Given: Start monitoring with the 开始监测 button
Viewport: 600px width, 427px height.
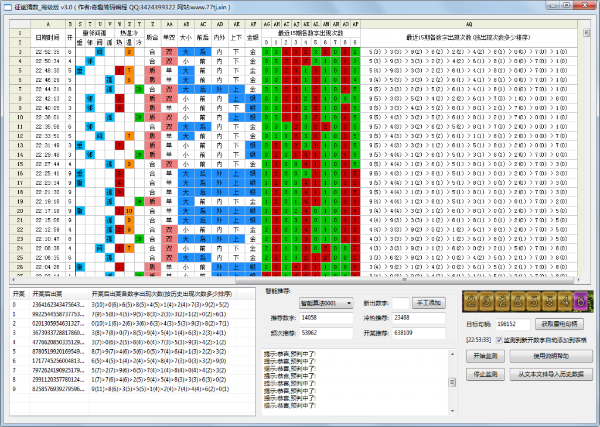Looking at the screenshot, I should pos(485,356).
